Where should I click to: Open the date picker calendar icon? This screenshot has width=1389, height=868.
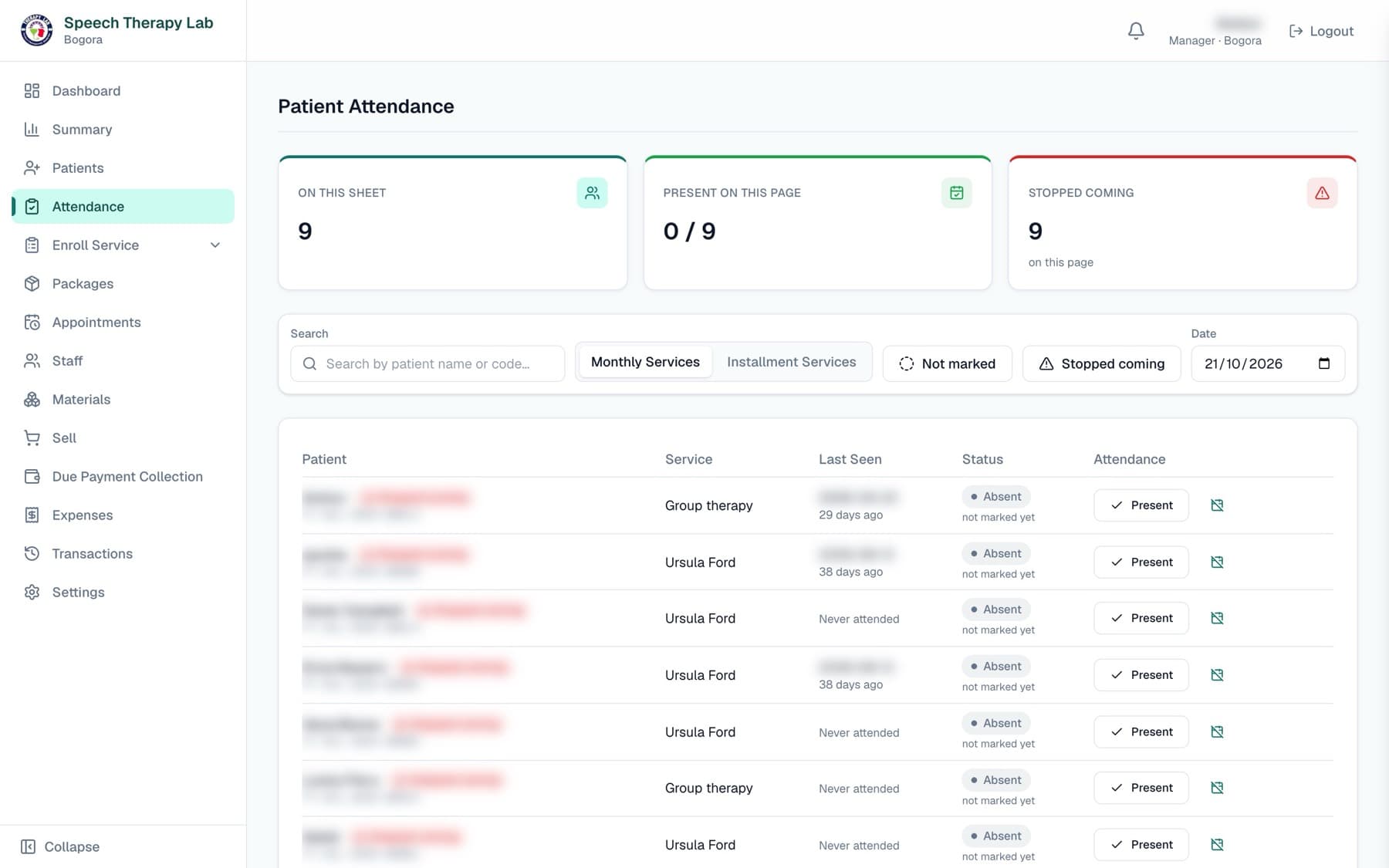click(1324, 363)
